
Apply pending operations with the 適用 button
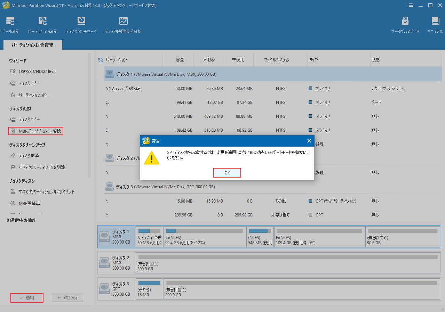click(x=27, y=297)
